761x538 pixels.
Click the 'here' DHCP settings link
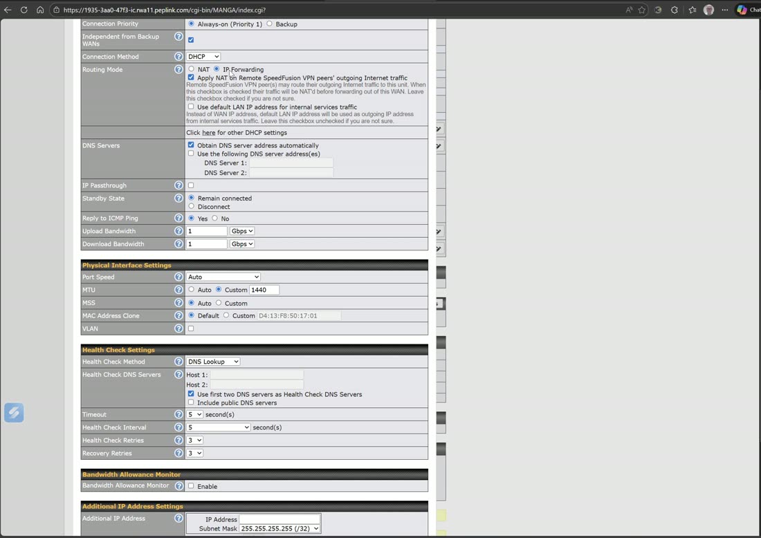tap(209, 133)
